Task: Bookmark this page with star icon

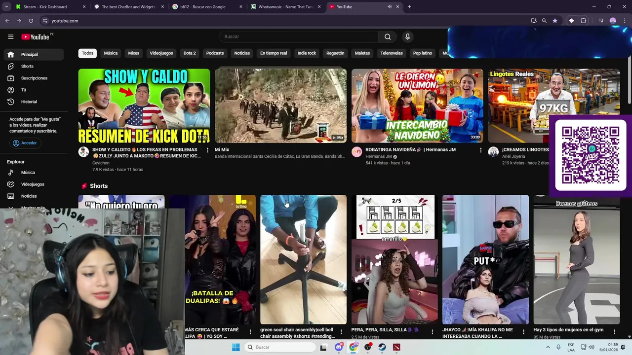Action: [555, 21]
